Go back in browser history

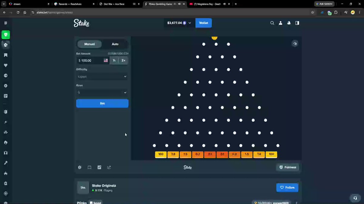click(4, 12)
